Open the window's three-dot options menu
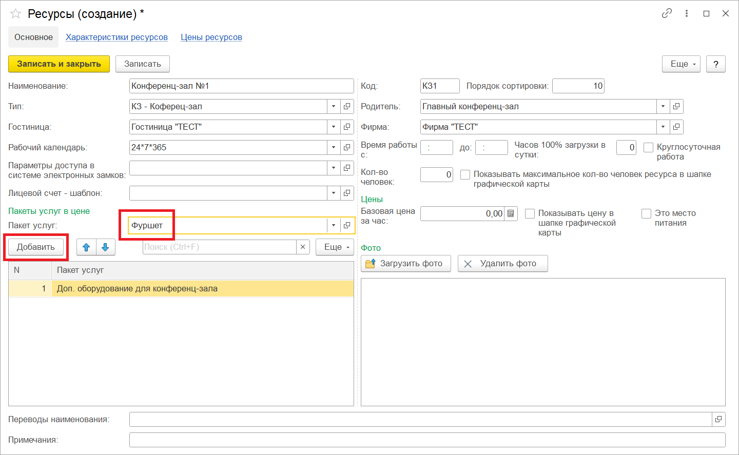Viewport: 739px width, 455px height. pos(687,13)
